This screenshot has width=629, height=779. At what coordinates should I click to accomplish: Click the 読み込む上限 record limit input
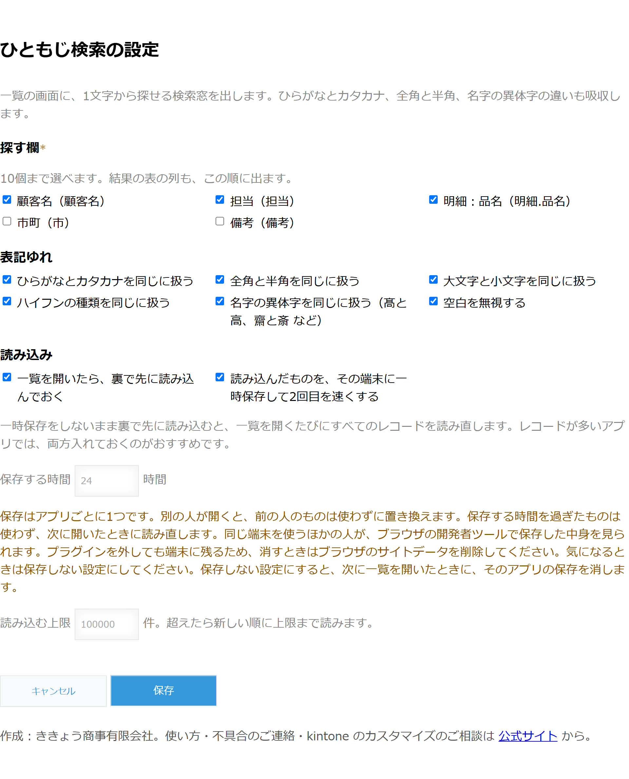click(106, 624)
